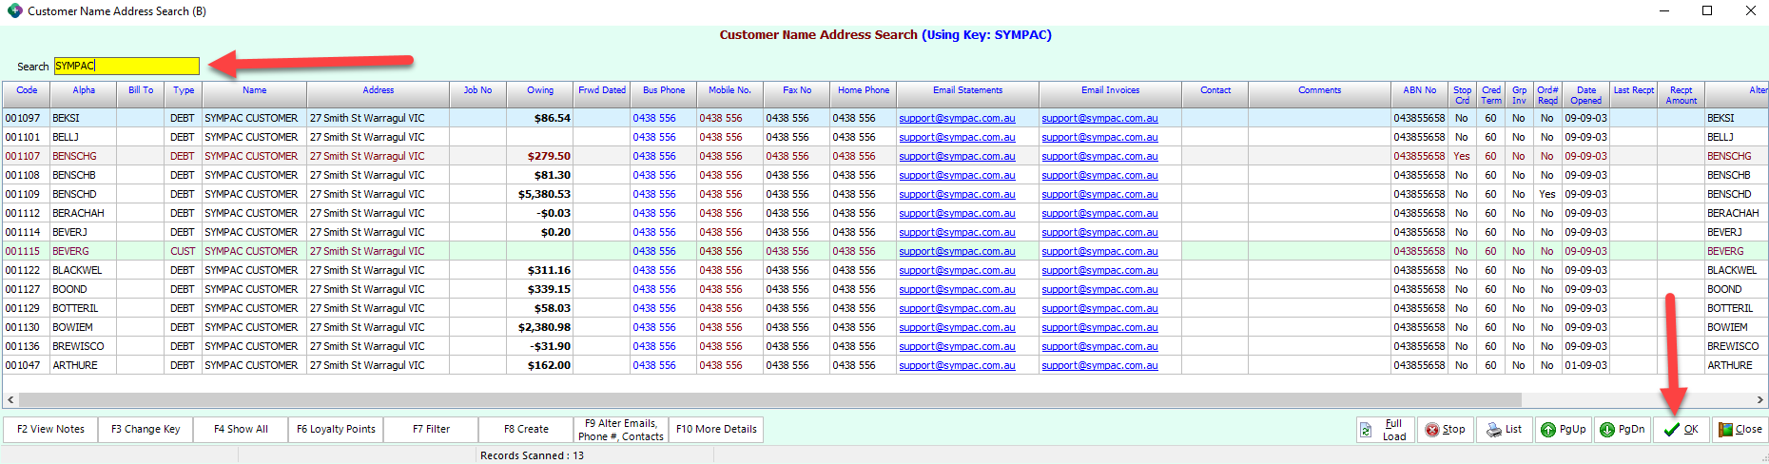Viewport: 1769px width, 464px height.
Task: Click the Home Phone column header
Action: pyautogui.click(x=864, y=94)
